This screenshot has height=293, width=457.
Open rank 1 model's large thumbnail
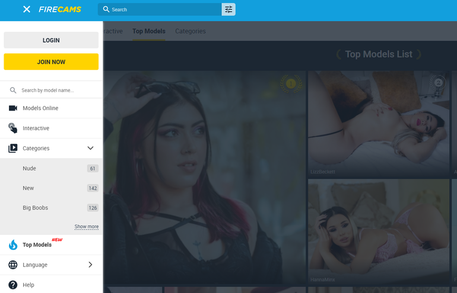204,178
